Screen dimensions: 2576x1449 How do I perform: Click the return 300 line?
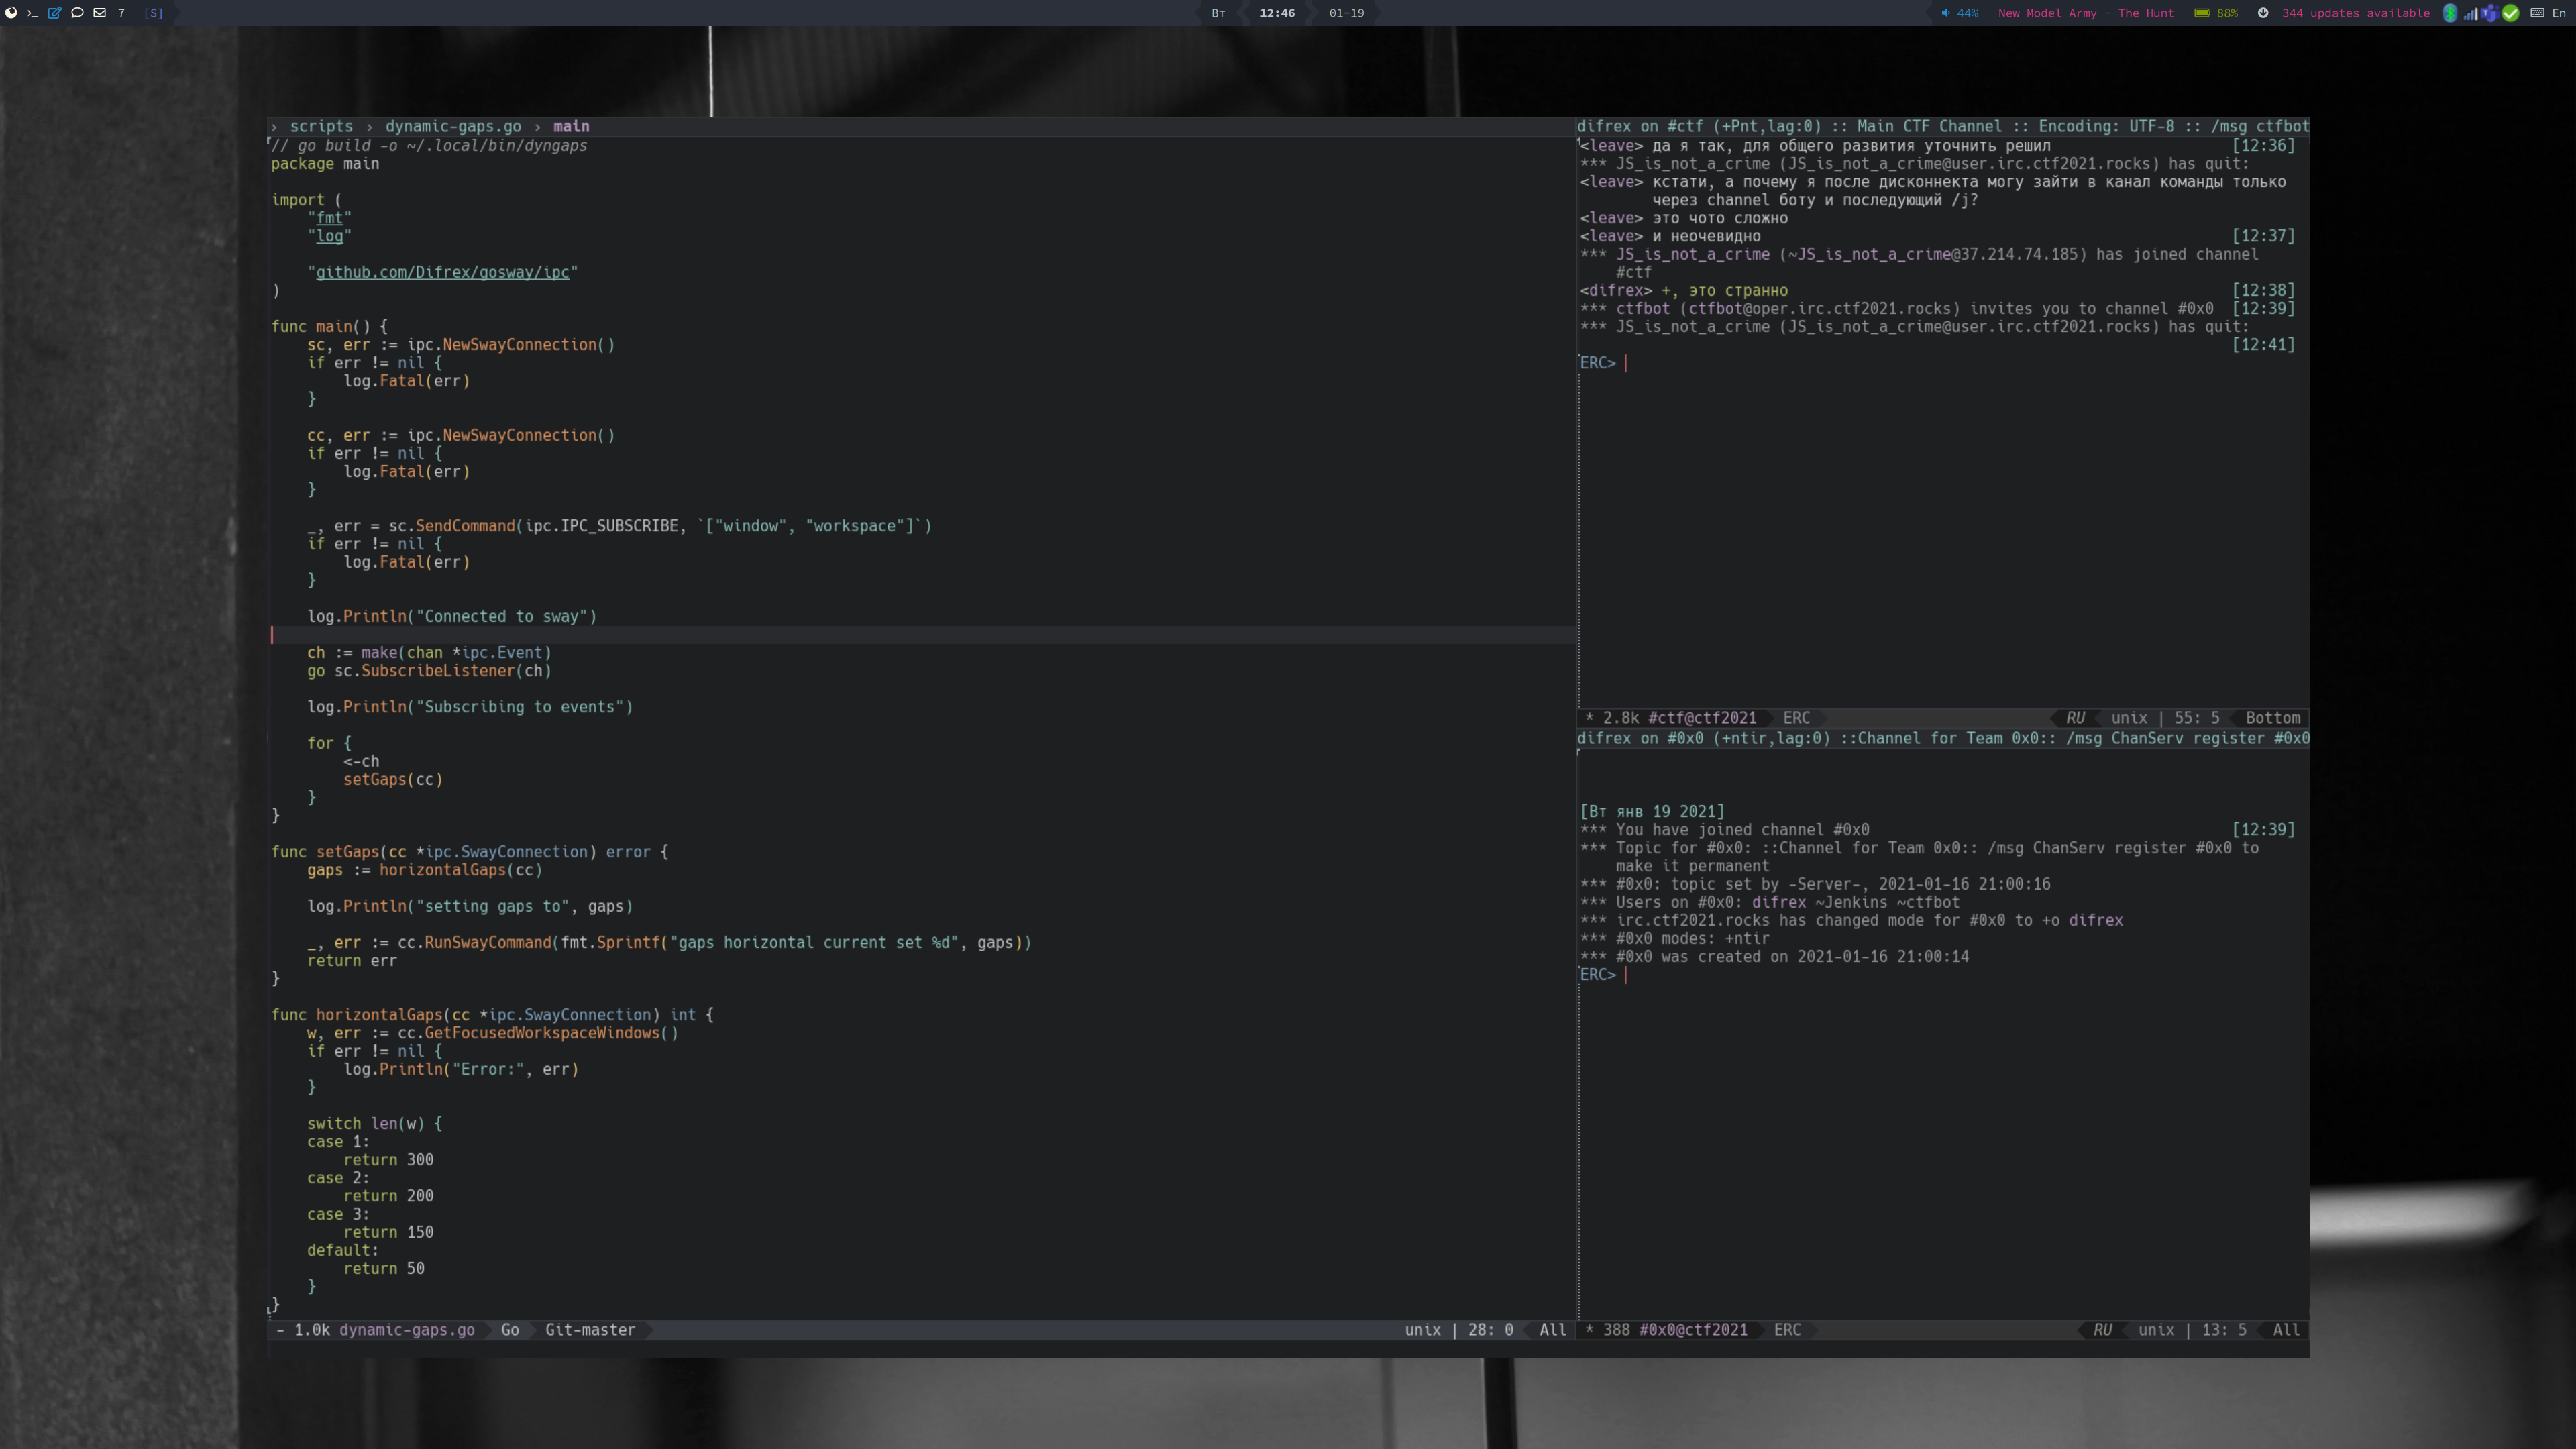pos(388,1160)
